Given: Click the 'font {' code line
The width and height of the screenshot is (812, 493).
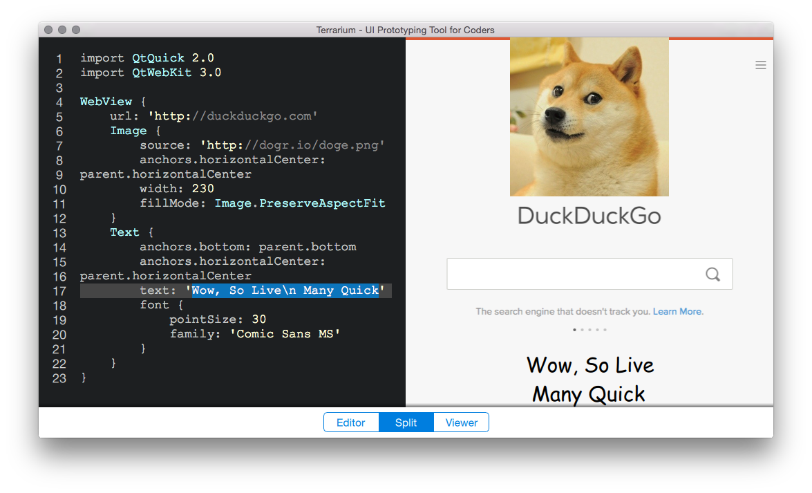Looking at the screenshot, I should point(162,305).
